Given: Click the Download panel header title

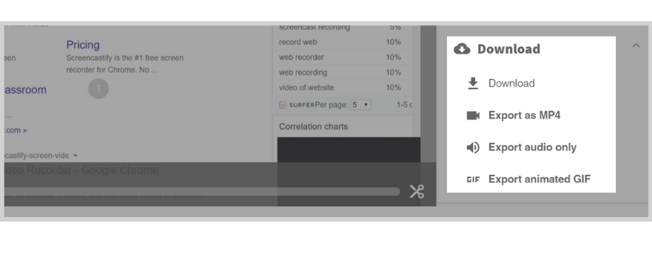Looking at the screenshot, I should (x=509, y=49).
